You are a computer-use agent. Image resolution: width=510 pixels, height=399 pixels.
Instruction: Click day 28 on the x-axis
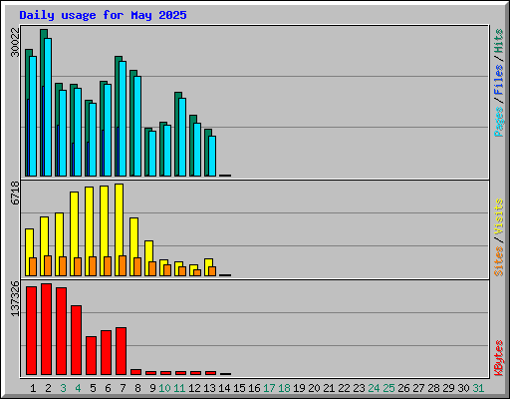433,388
